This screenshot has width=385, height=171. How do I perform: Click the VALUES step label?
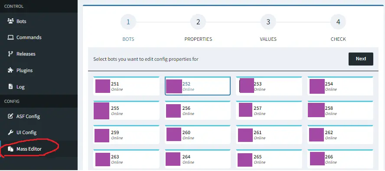click(268, 39)
